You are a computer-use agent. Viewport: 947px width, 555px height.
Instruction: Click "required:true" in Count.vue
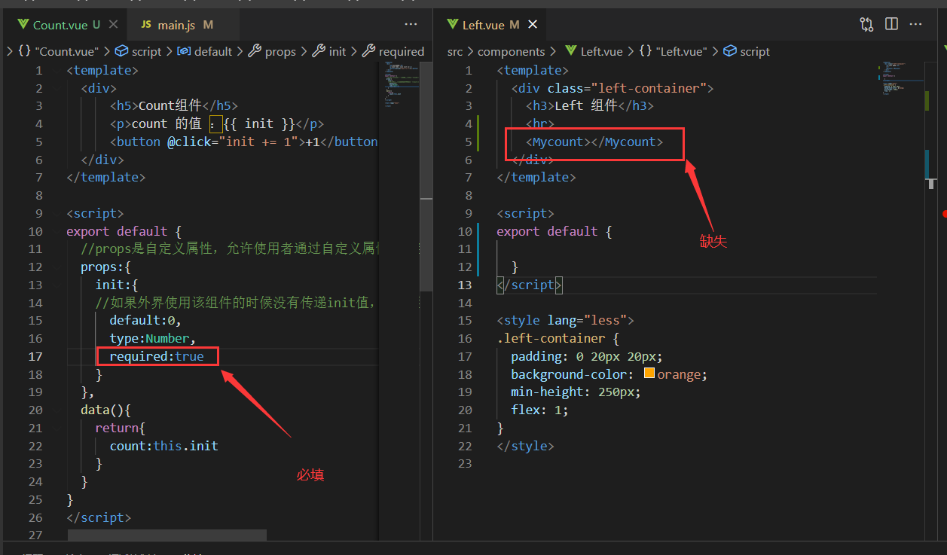click(x=156, y=356)
